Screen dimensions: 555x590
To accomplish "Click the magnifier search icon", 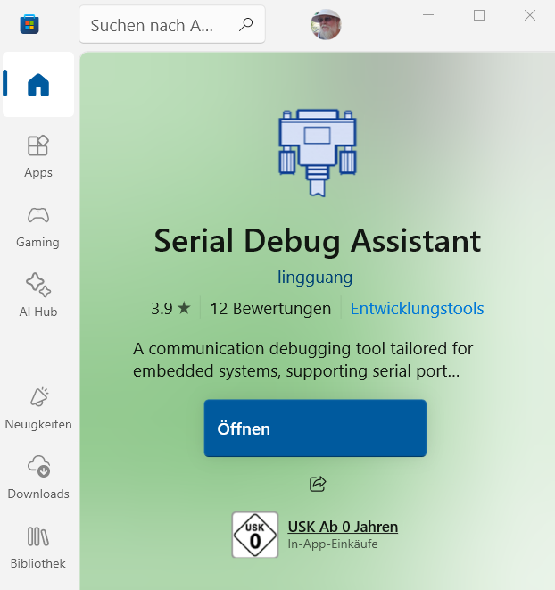I will click(x=245, y=24).
